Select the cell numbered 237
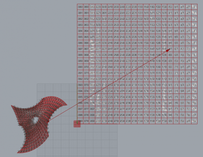Screen dimensions: 203x157 point(128,109)
